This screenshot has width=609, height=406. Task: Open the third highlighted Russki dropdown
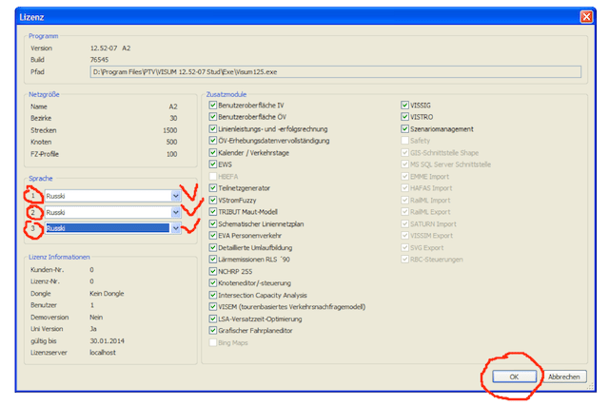175,228
